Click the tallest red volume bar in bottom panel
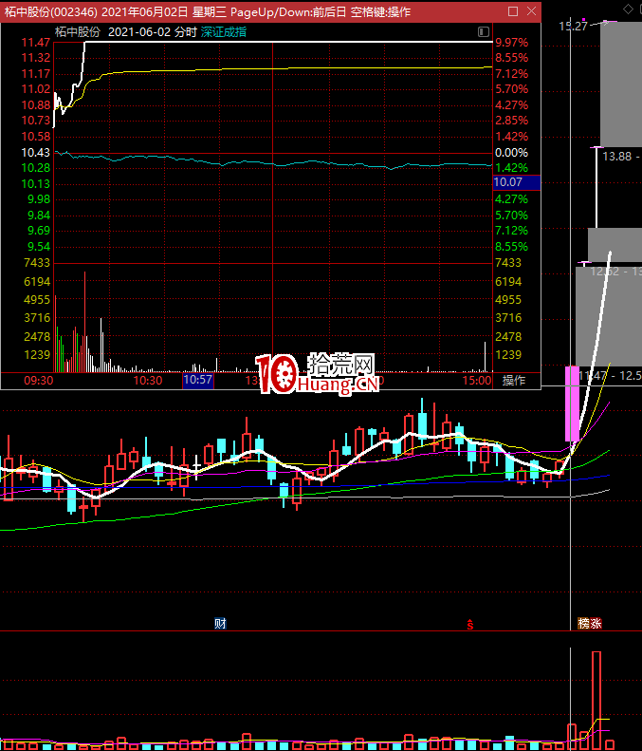Screen dimensions: 642x751 click(x=596, y=701)
